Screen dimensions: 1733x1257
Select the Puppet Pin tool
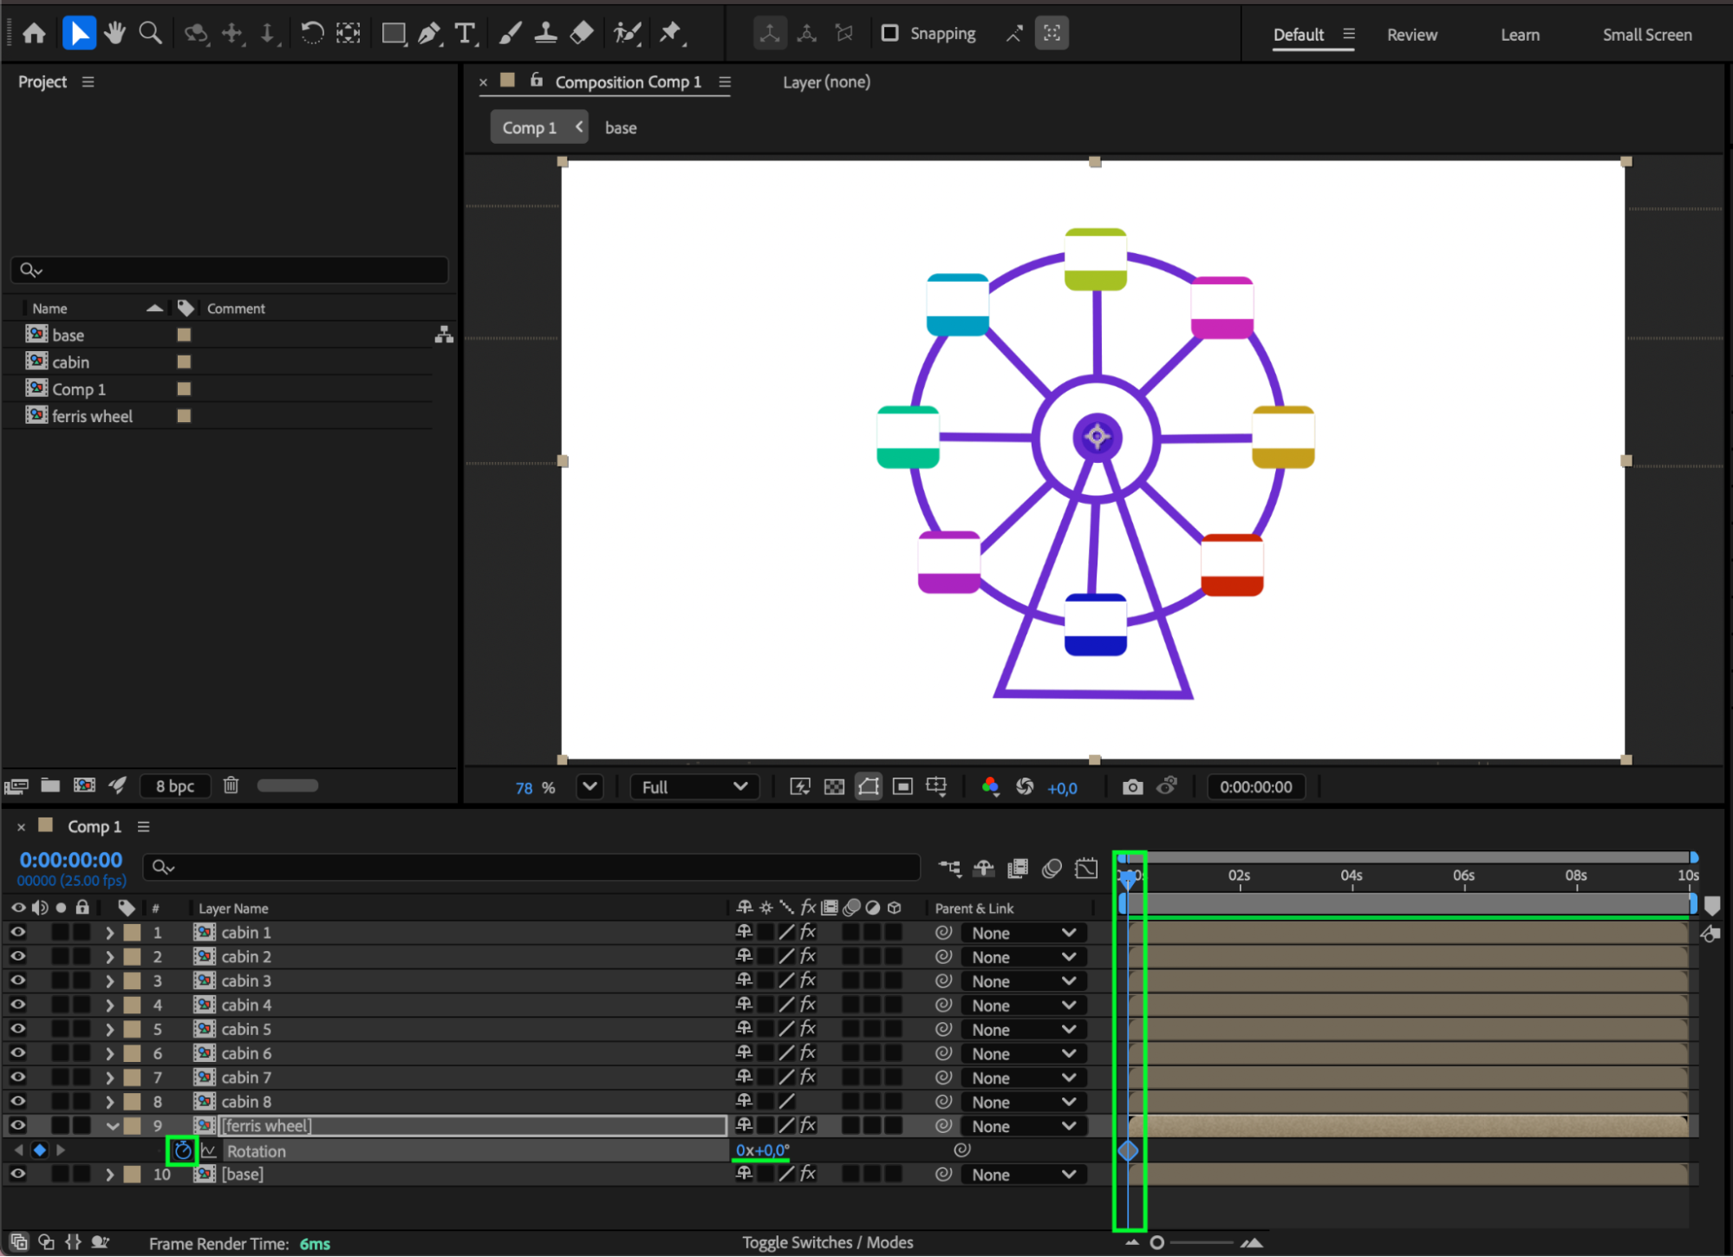(x=671, y=34)
